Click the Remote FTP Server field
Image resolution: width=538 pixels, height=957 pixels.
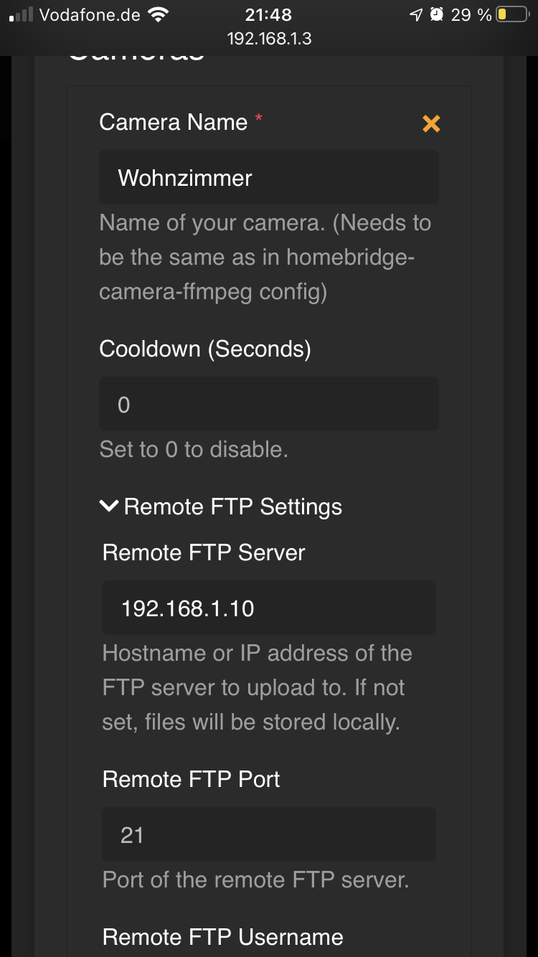(268, 608)
